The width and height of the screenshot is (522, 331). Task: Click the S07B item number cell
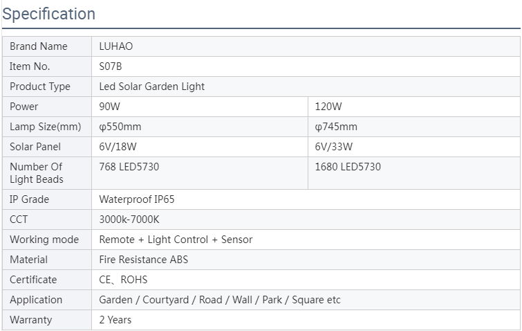[111, 66]
